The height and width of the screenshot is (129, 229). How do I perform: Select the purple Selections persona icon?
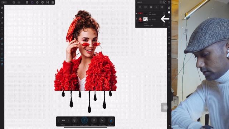click(x=32, y=3)
